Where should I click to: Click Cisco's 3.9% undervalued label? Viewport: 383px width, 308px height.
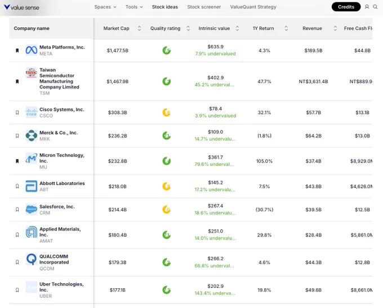[x=215, y=116]
